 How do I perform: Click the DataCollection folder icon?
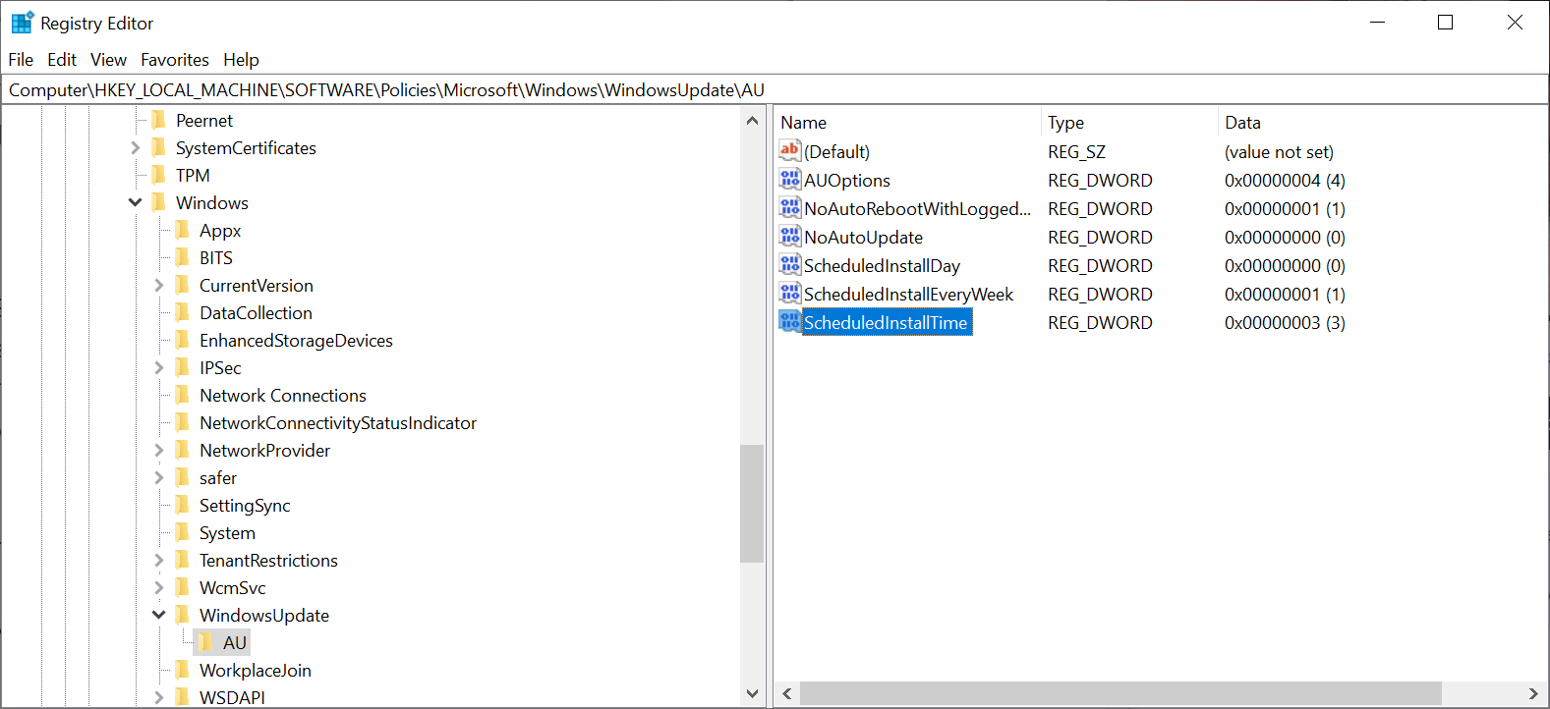[182, 312]
